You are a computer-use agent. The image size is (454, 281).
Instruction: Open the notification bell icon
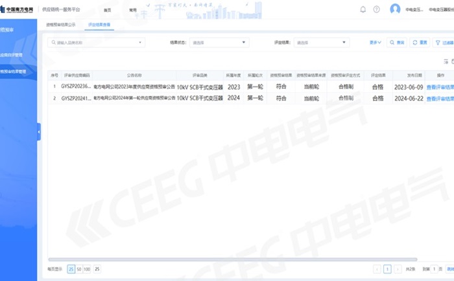pyautogui.click(x=363, y=10)
